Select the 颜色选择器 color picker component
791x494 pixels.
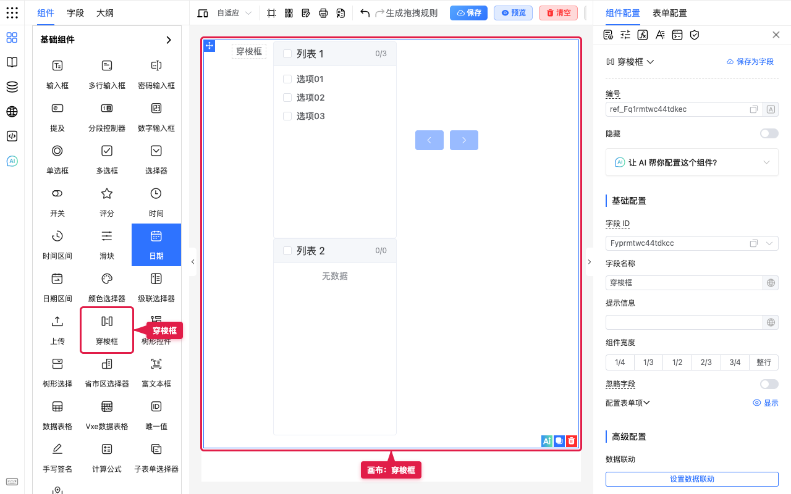[x=107, y=287]
